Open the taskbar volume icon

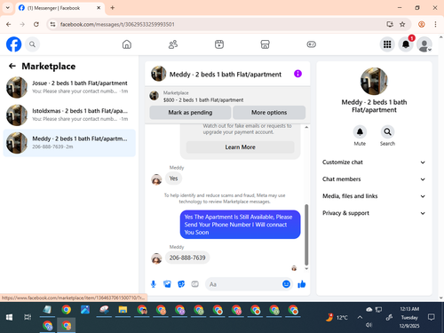pyautogui.click(x=369, y=325)
